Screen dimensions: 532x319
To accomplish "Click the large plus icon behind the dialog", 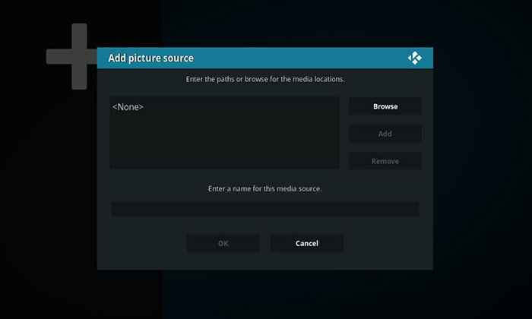I will (x=72, y=57).
